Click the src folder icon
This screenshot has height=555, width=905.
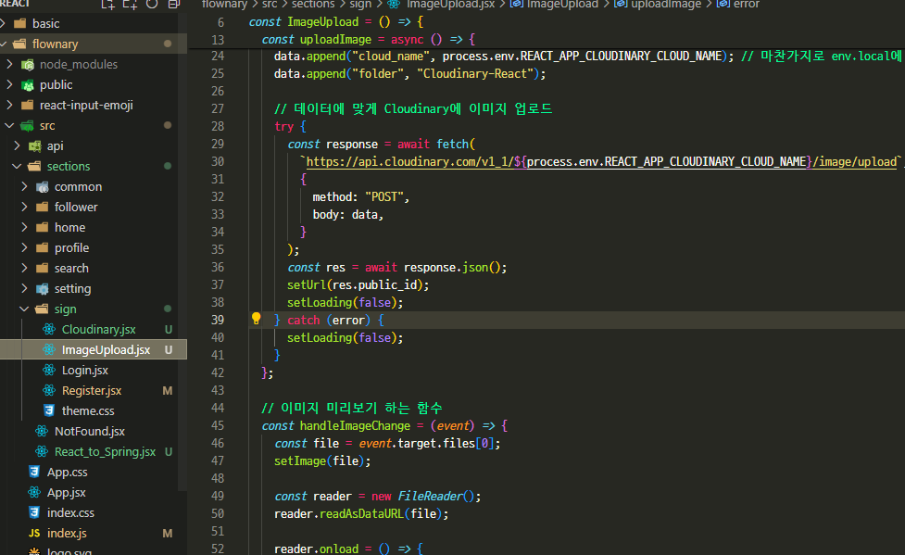pos(27,125)
